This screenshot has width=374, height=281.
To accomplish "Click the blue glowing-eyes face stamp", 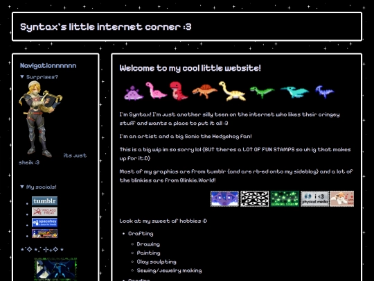I will [x=224, y=198].
